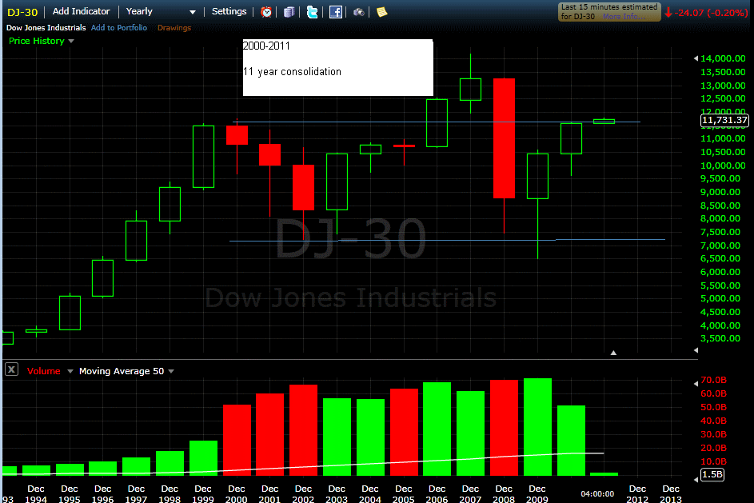754x503 pixels.
Task: Expand the dropdown arrow next to Volume
Action: click(70, 371)
